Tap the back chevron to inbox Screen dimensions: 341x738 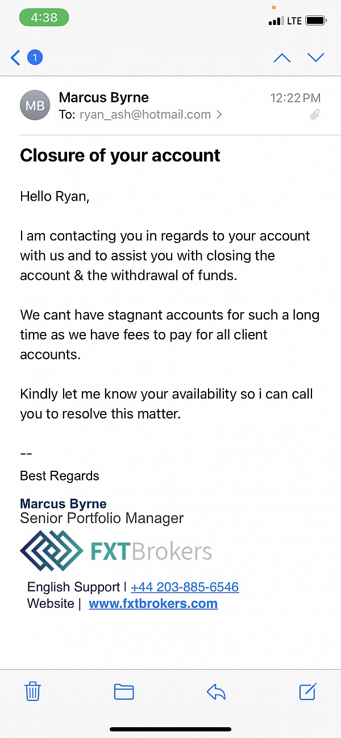[x=15, y=57]
